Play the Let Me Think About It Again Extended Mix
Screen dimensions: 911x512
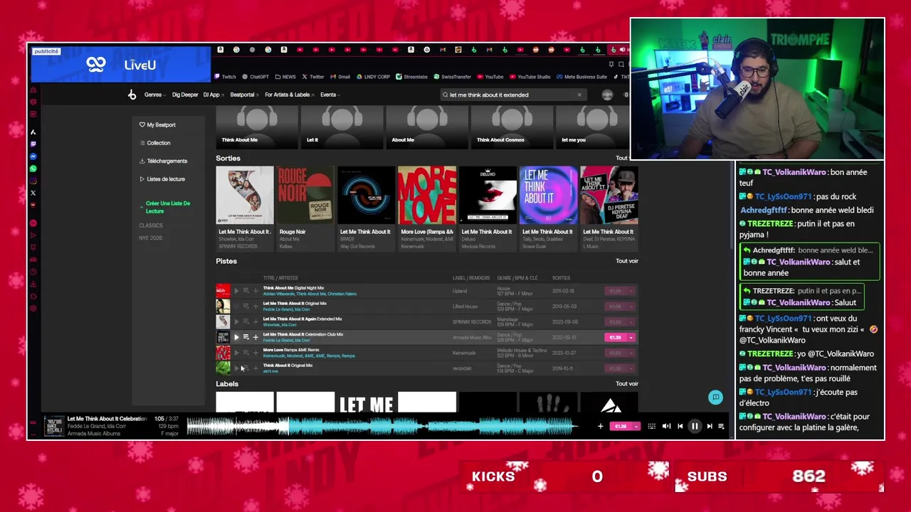click(236, 321)
